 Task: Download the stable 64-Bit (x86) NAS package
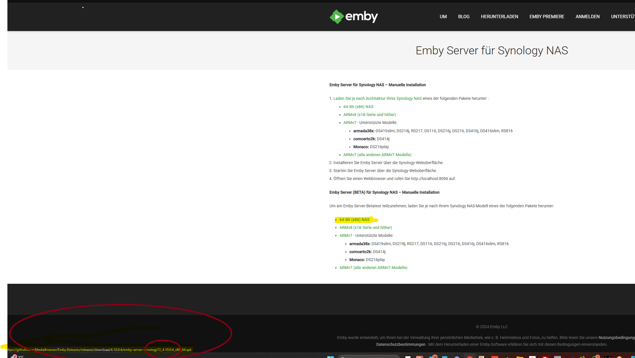358,107
